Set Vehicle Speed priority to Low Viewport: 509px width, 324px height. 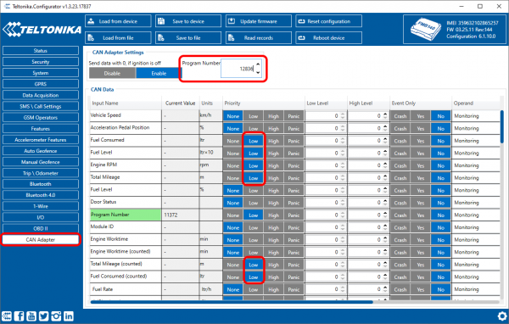click(253, 116)
